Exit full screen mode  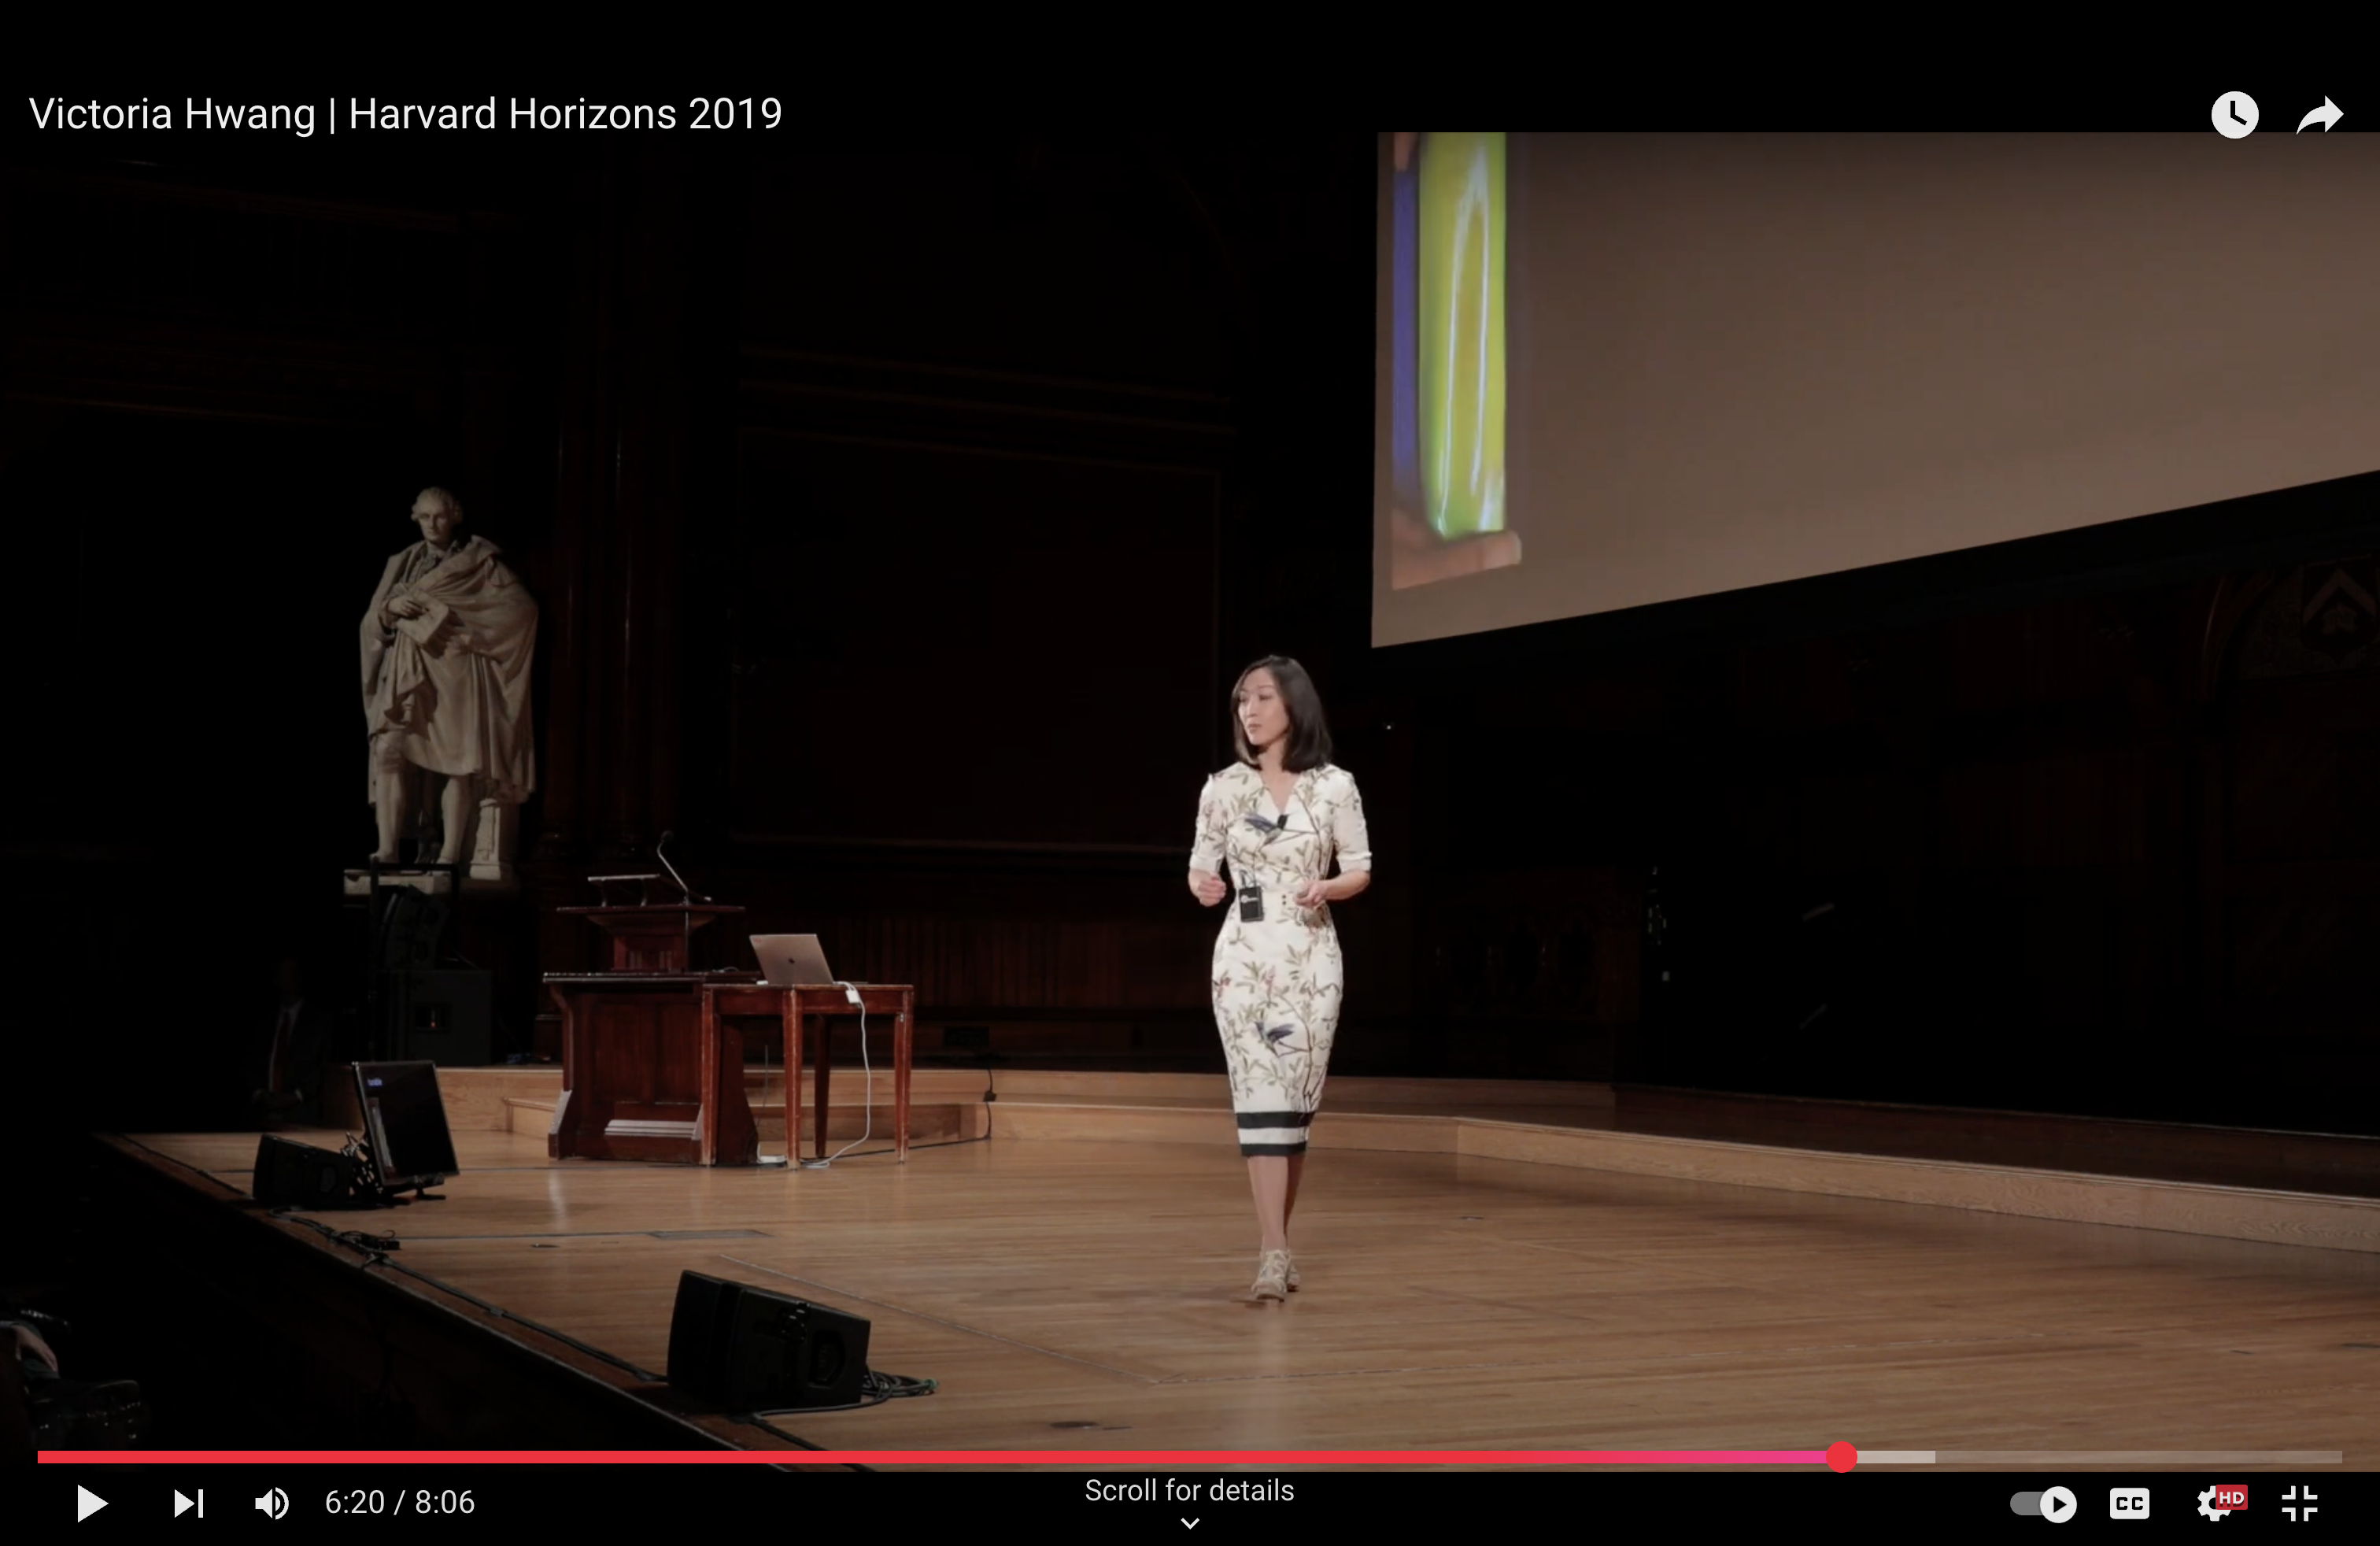pyautogui.click(x=2299, y=1503)
